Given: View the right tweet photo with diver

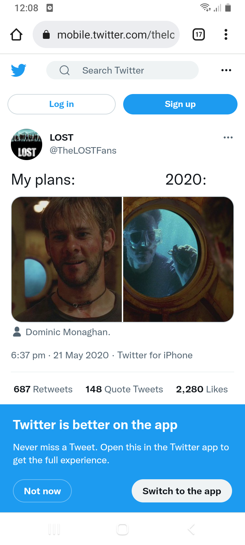Looking at the screenshot, I should coord(178,259).
